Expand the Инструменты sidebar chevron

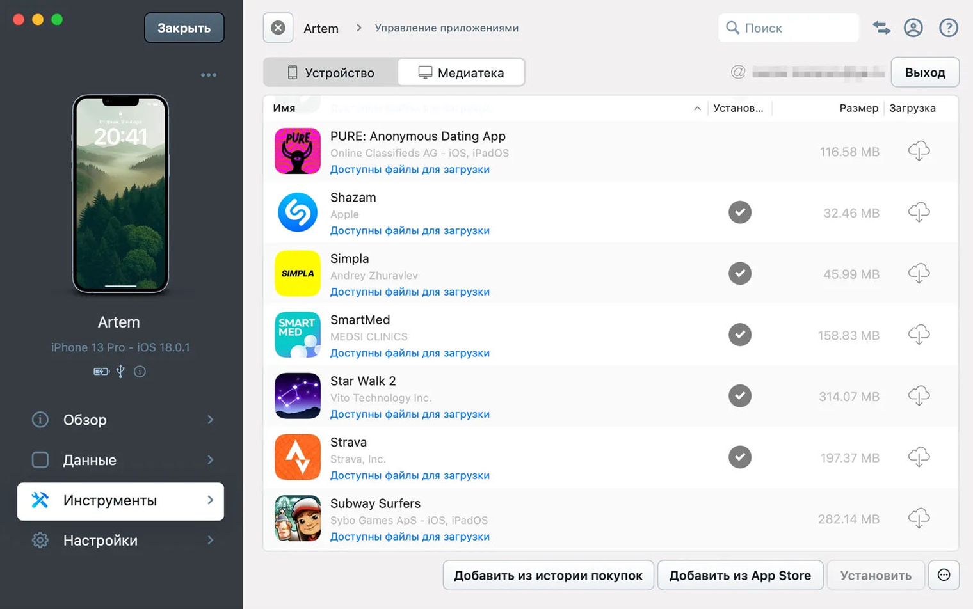[210, 500]
